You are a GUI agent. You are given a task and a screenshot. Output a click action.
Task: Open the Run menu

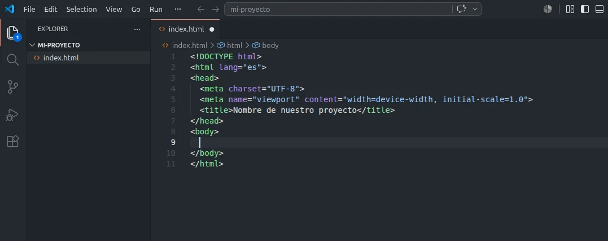pyautogui.click(x=156, y=9)
